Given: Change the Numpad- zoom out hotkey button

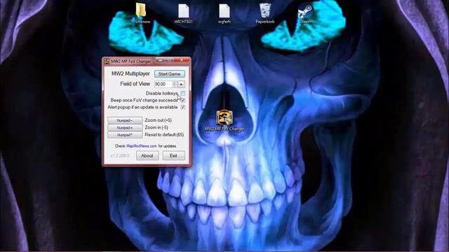Looking at the screenshot, I should point(125,120).
